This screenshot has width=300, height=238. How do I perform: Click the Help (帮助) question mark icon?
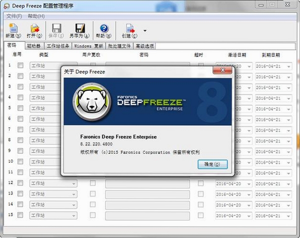[x=104, y=28]
